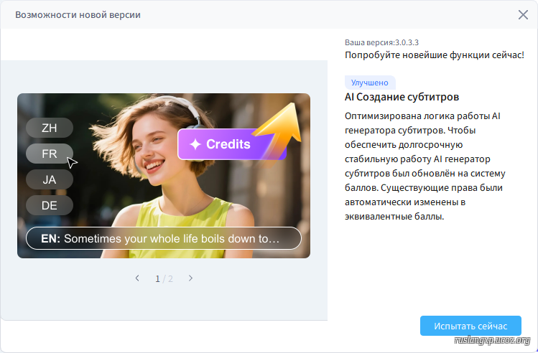
Task: Click the "Возможности новой версии" dialog title
Action: [x=78, y=15]
